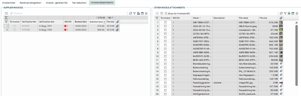The image size is (301, 96).
Task: Open column chooser in Supplier Invoices panel
Action: coord(142,13)
